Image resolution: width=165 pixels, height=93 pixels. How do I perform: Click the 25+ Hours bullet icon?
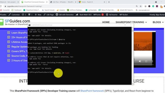click(9, 37)
